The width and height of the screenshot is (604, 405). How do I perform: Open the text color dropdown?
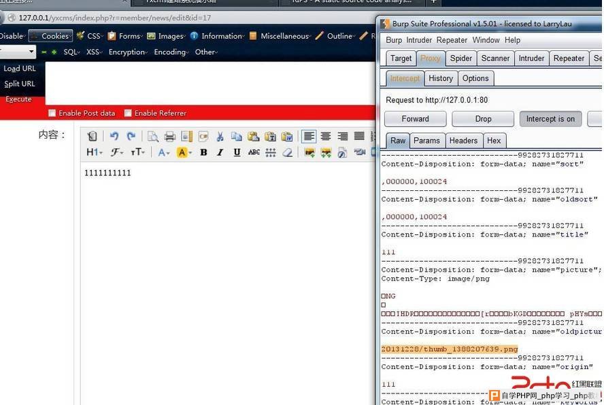click(163, 152)
